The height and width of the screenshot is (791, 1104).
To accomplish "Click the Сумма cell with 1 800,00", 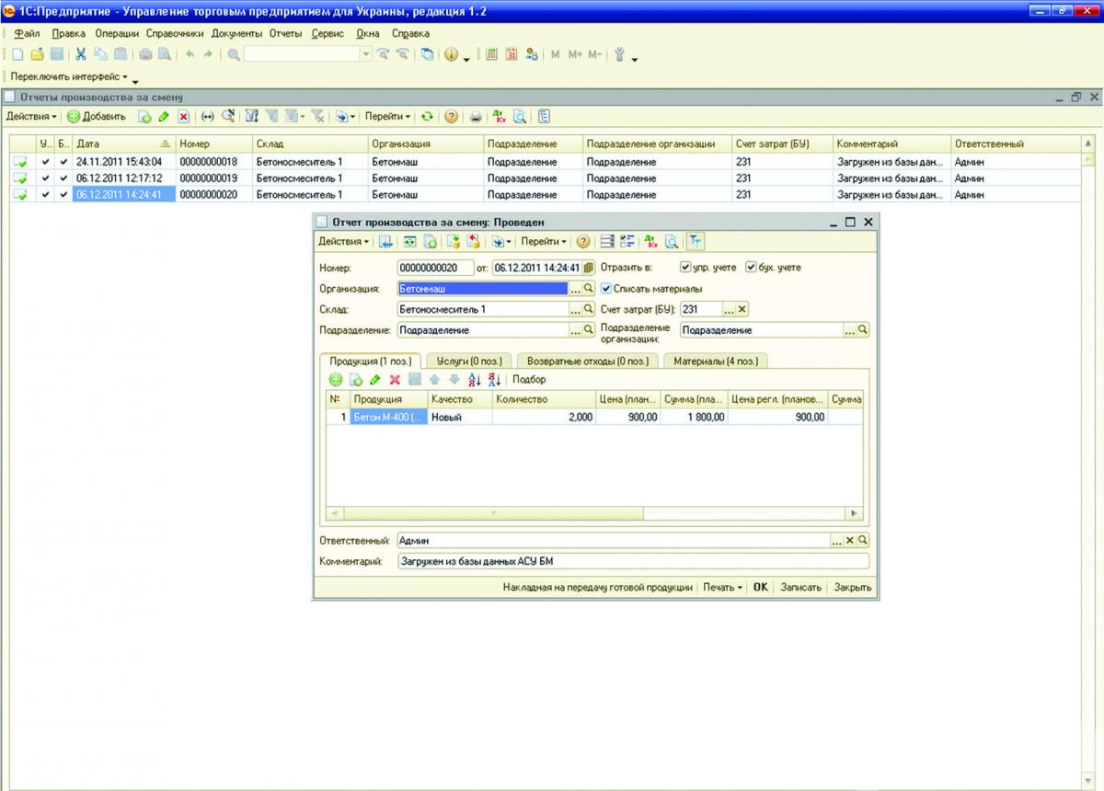I will point(694,418).
